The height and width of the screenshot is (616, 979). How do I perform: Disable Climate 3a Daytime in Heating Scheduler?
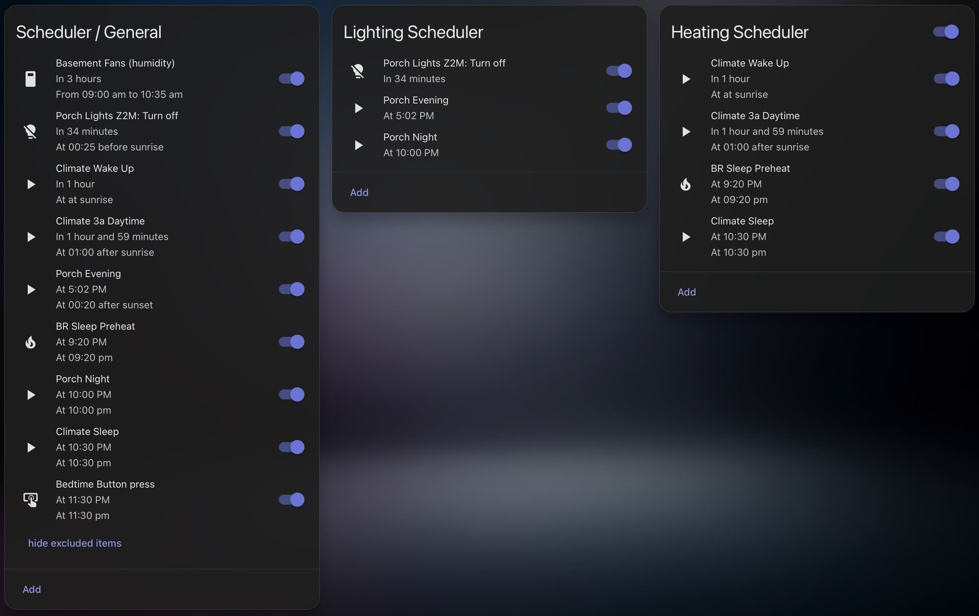pyautogui.click(x=946, y=132)
